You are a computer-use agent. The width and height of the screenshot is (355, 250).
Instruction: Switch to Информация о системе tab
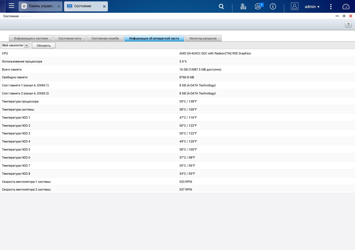tap(31, 38)
